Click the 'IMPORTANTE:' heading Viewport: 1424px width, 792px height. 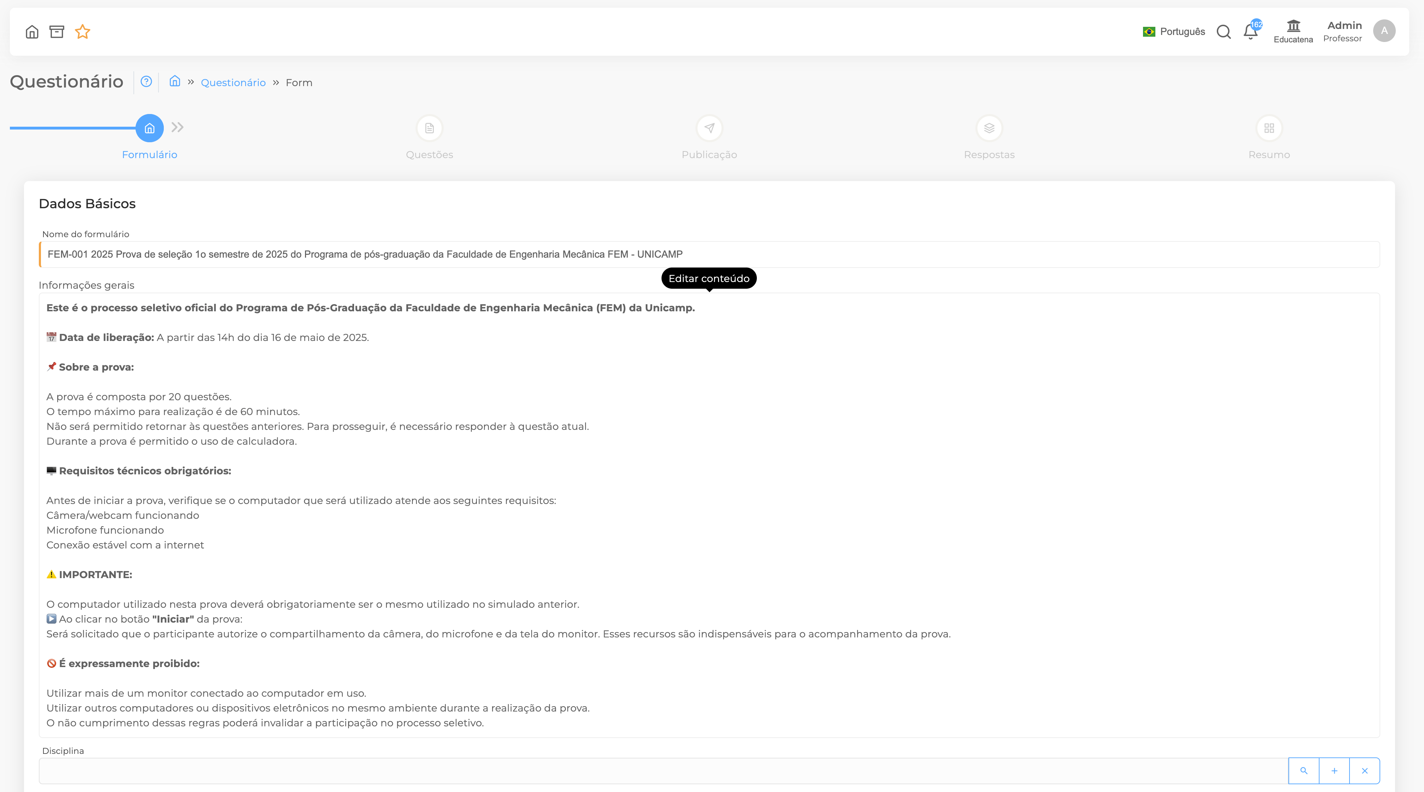(x=89, y=575)
